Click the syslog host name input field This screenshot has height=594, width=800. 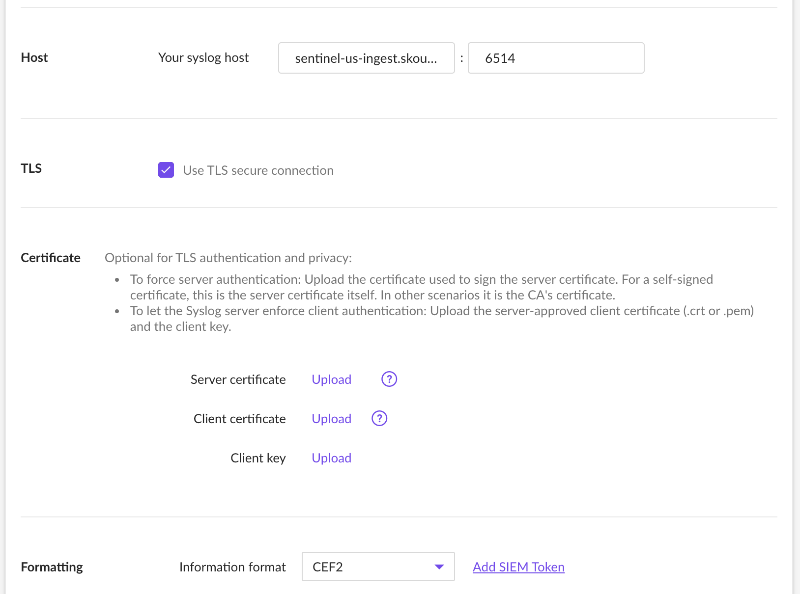(x=367, y=58)
